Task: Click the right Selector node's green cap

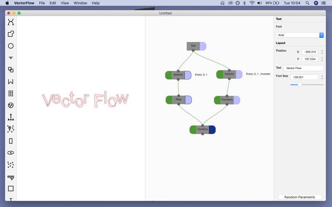Action: 220,75
